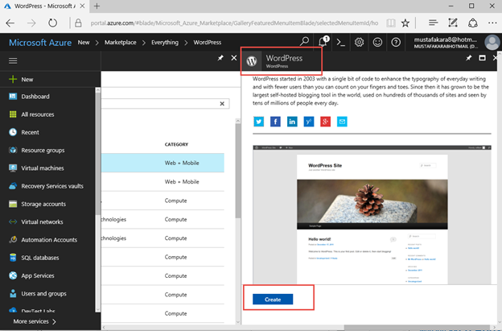Select the second Web + Mobile row
Image resolution: width=502 pixels, height=331 pixels.
coord(163,182)
